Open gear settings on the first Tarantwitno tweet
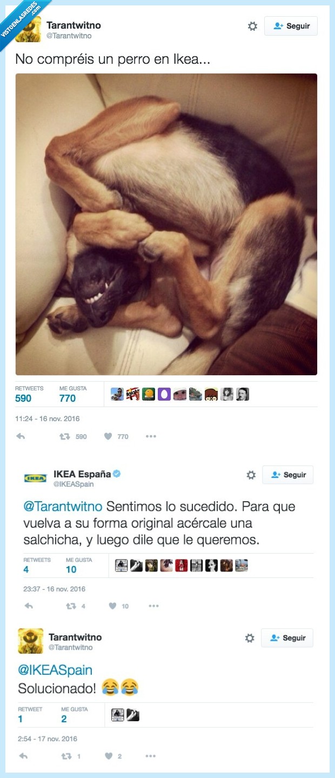 click(x=252, y=26)
